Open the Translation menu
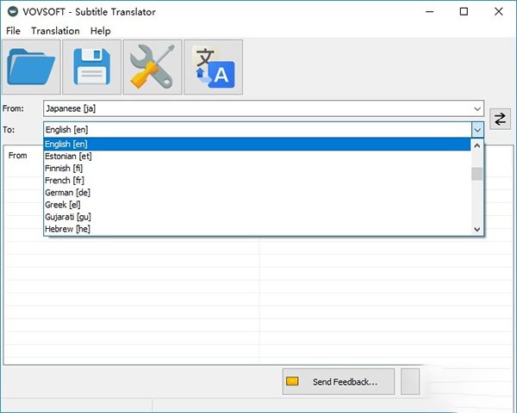Screen dimensions: 517x413 [x=55, y=31]
